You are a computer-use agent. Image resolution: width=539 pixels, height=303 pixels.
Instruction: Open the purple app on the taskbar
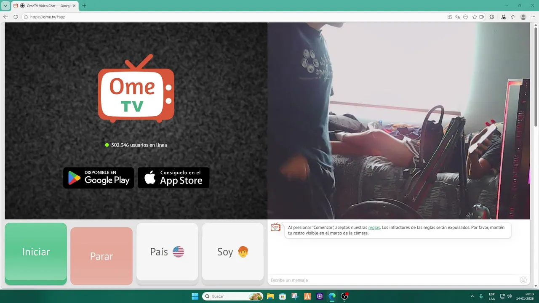pyautogui.click(x=320, y=296)
